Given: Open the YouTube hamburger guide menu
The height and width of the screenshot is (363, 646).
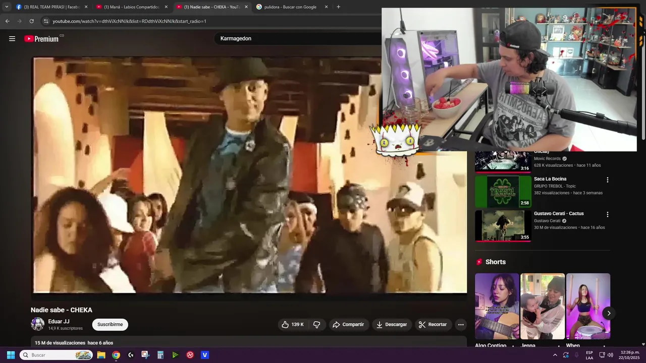Looking at the screenshot, I should (12, 39).
